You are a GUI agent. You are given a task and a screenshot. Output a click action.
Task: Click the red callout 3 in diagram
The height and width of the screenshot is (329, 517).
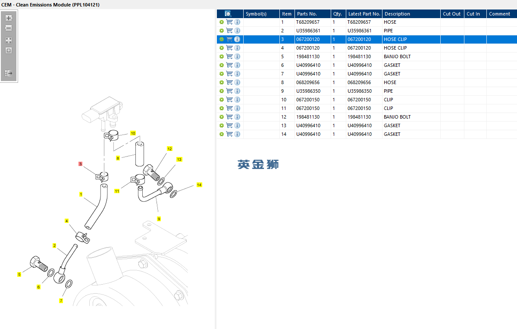[x=80, y=164]
